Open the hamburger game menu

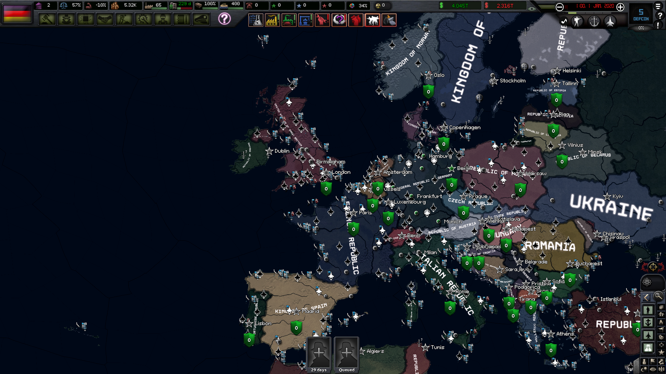coord(658,6)
